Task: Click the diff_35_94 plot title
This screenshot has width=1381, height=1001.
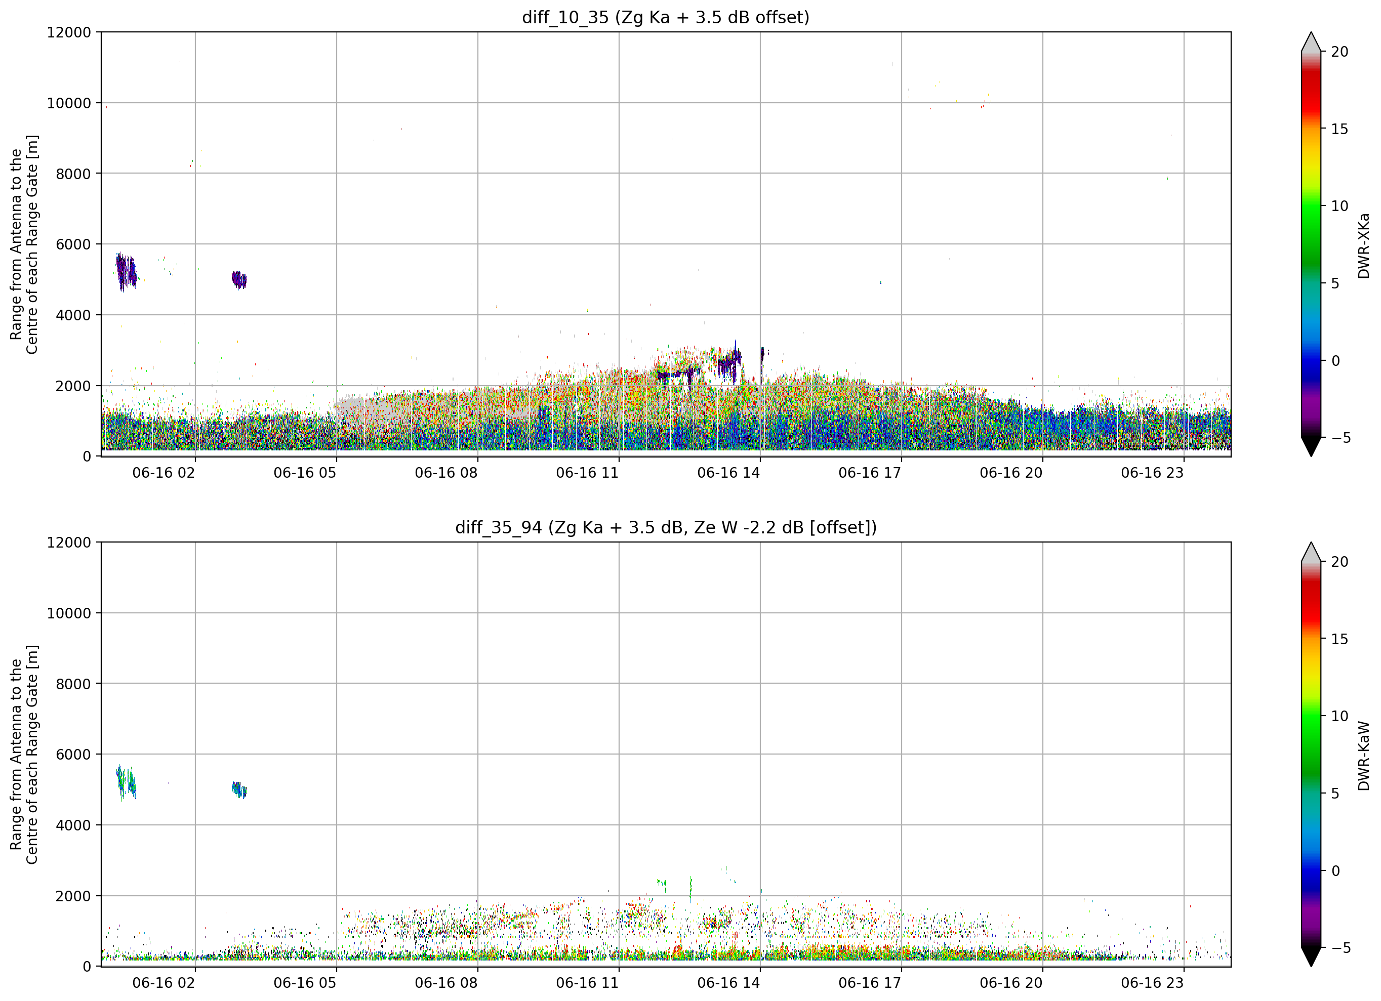Action: (x=666, y=527)
